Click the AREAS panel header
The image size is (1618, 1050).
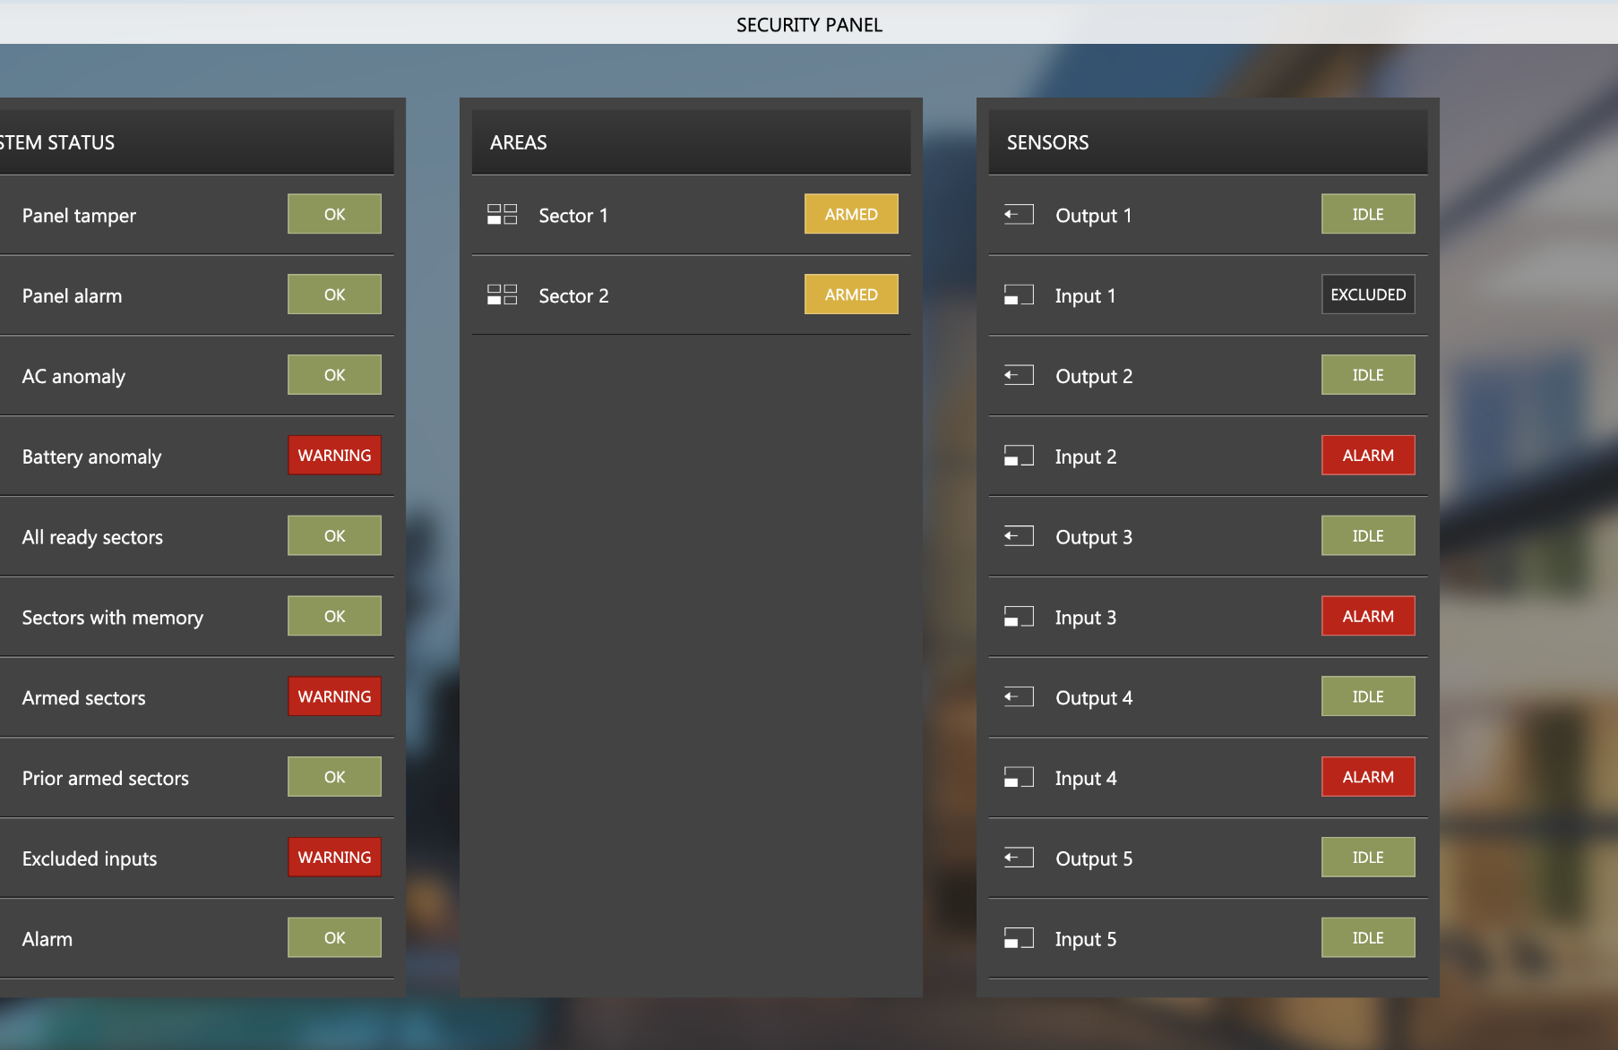[x=691, y=142]
